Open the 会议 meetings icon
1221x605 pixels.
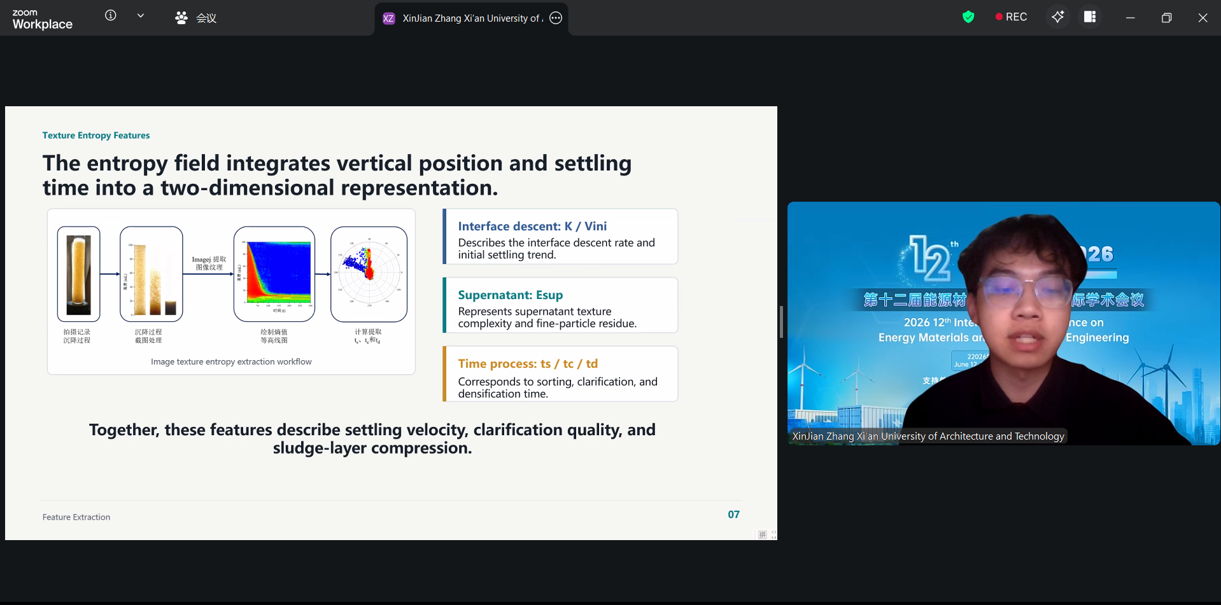point(181,18)
